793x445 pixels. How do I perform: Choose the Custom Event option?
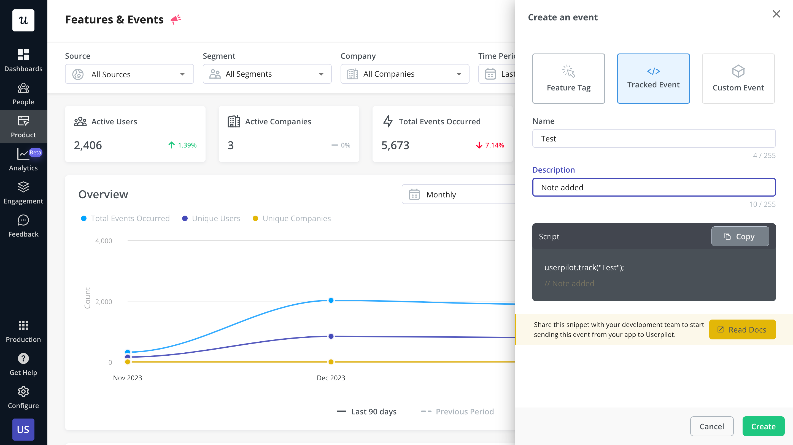(738, 79)
